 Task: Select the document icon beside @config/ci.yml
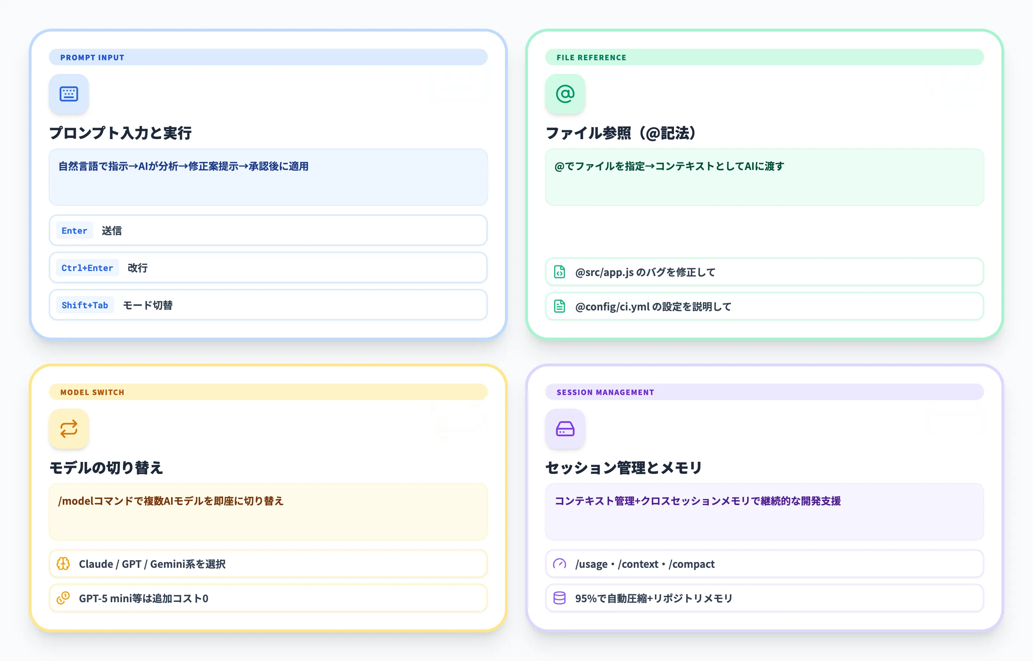pyautogui.click(x=560, y=306)
